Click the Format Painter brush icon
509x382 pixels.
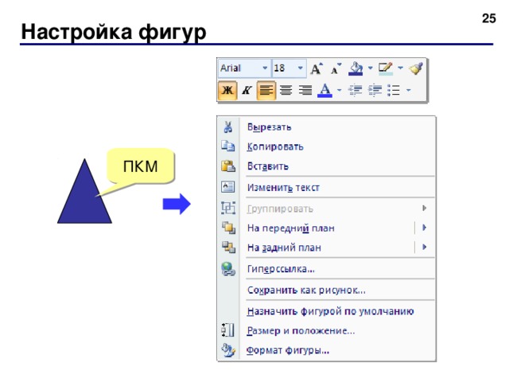click(x=416, y=68)
